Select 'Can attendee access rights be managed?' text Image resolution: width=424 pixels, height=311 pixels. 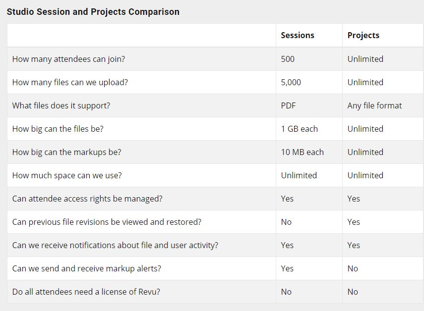tap(87, 199)
